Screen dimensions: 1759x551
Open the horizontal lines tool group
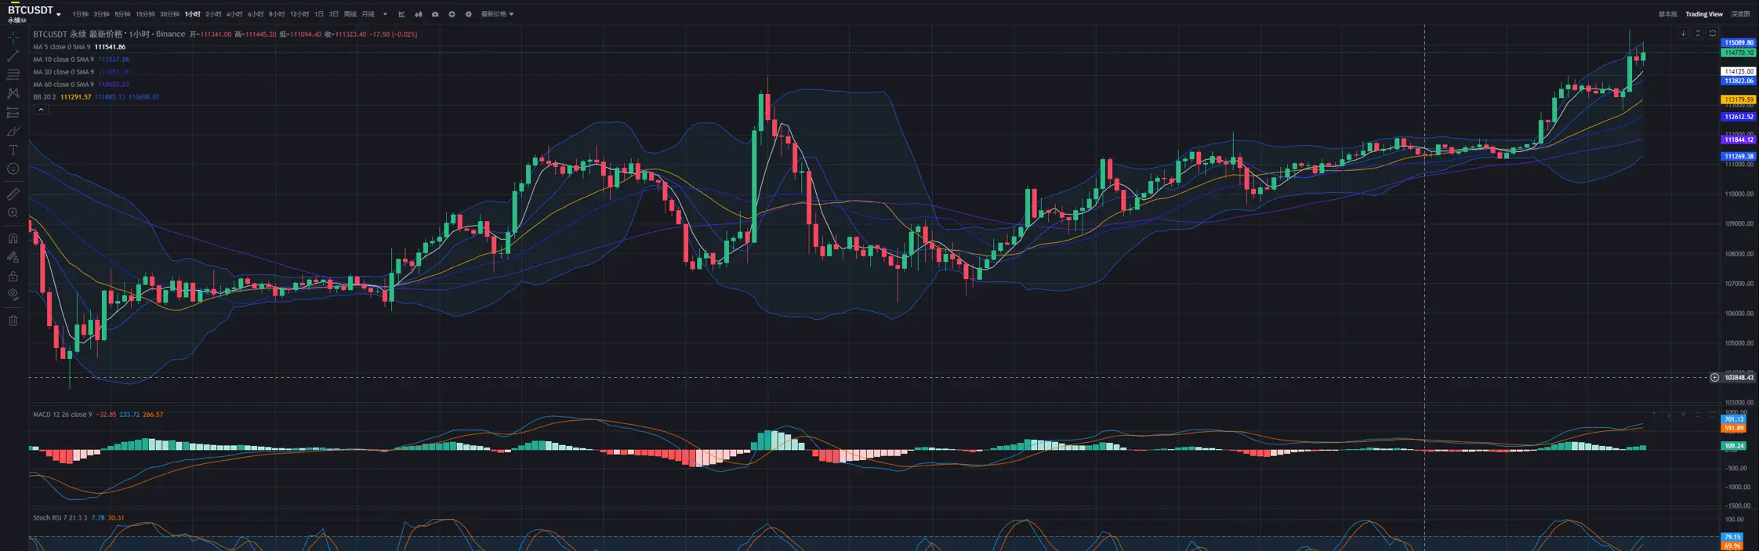click(x=13, y=74)
